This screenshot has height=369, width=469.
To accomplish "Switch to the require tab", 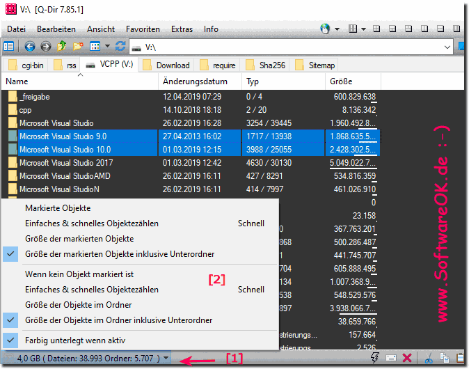I will coord(217,65).
